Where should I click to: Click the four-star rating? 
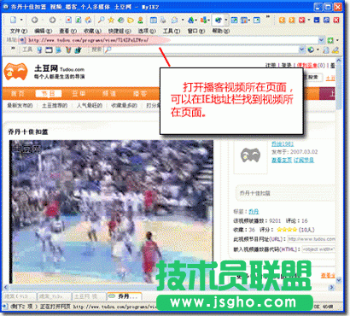(287, 230)
